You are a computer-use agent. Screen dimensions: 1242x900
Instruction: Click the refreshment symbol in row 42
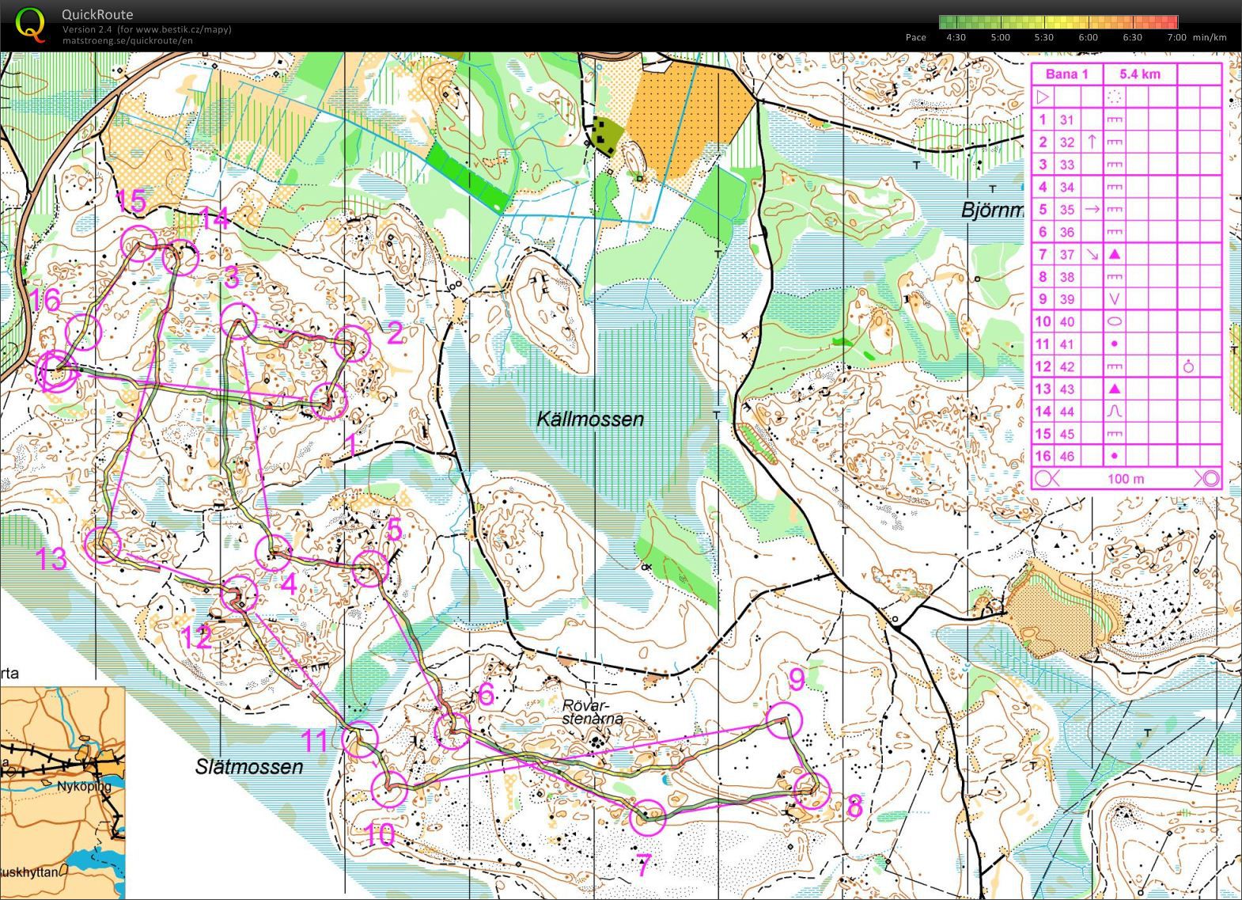point(1188,366)
